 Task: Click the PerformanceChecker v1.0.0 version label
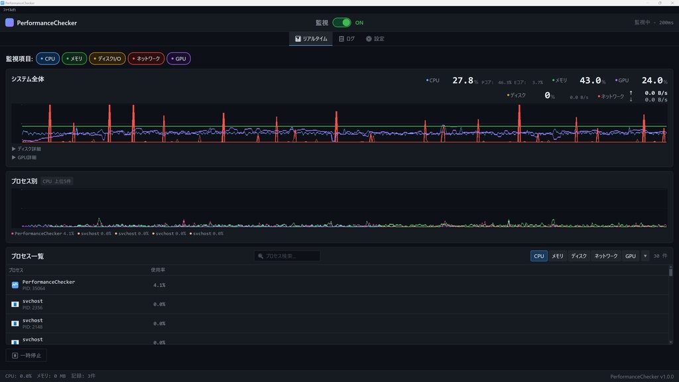pos(642,377)
